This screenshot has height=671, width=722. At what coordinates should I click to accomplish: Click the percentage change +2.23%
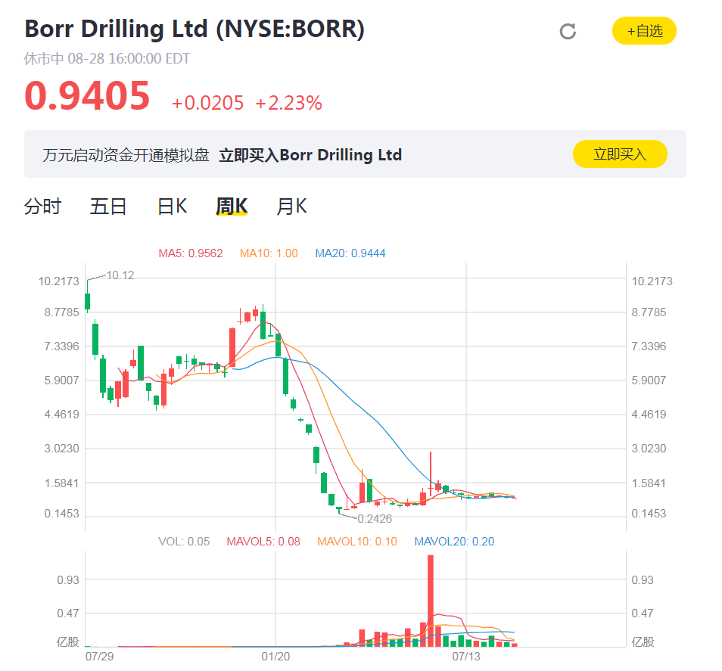pyautogui.click(x=288, y=103)
